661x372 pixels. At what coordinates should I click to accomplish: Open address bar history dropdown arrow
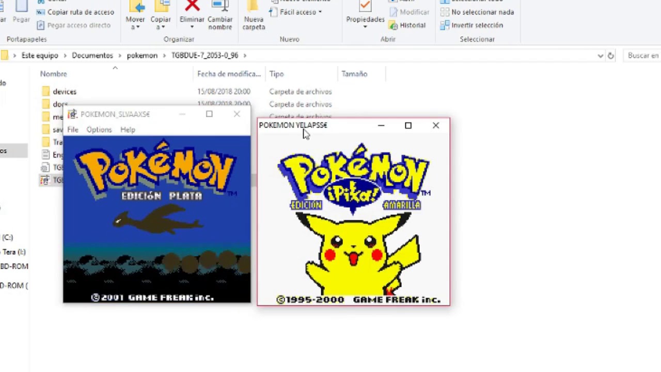tap(600, 55)
